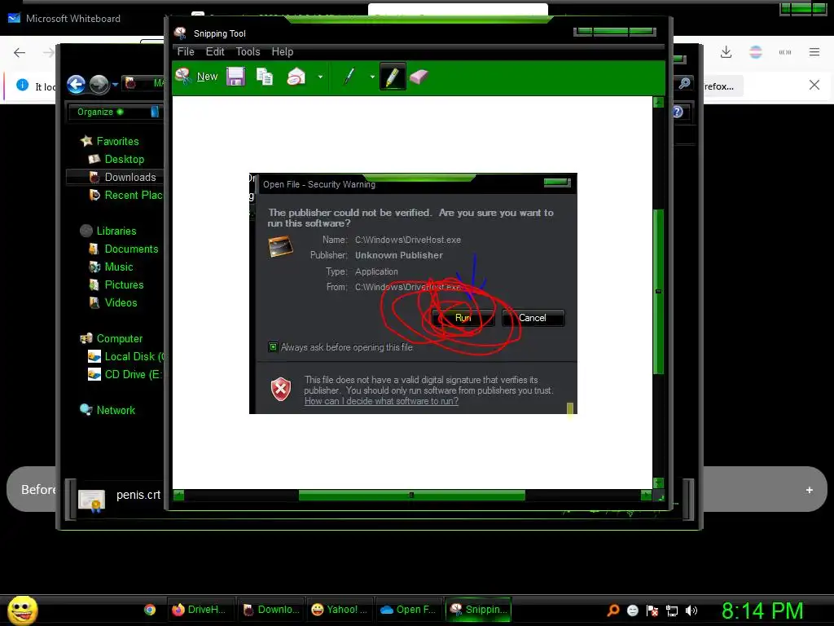This screenshot has height=626, width=834.
Task: Click network icon in system tray
Action: coord(672,611)
